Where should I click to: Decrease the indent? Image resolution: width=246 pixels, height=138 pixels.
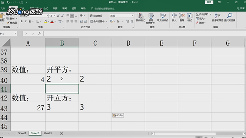click(x=82, y=22)
